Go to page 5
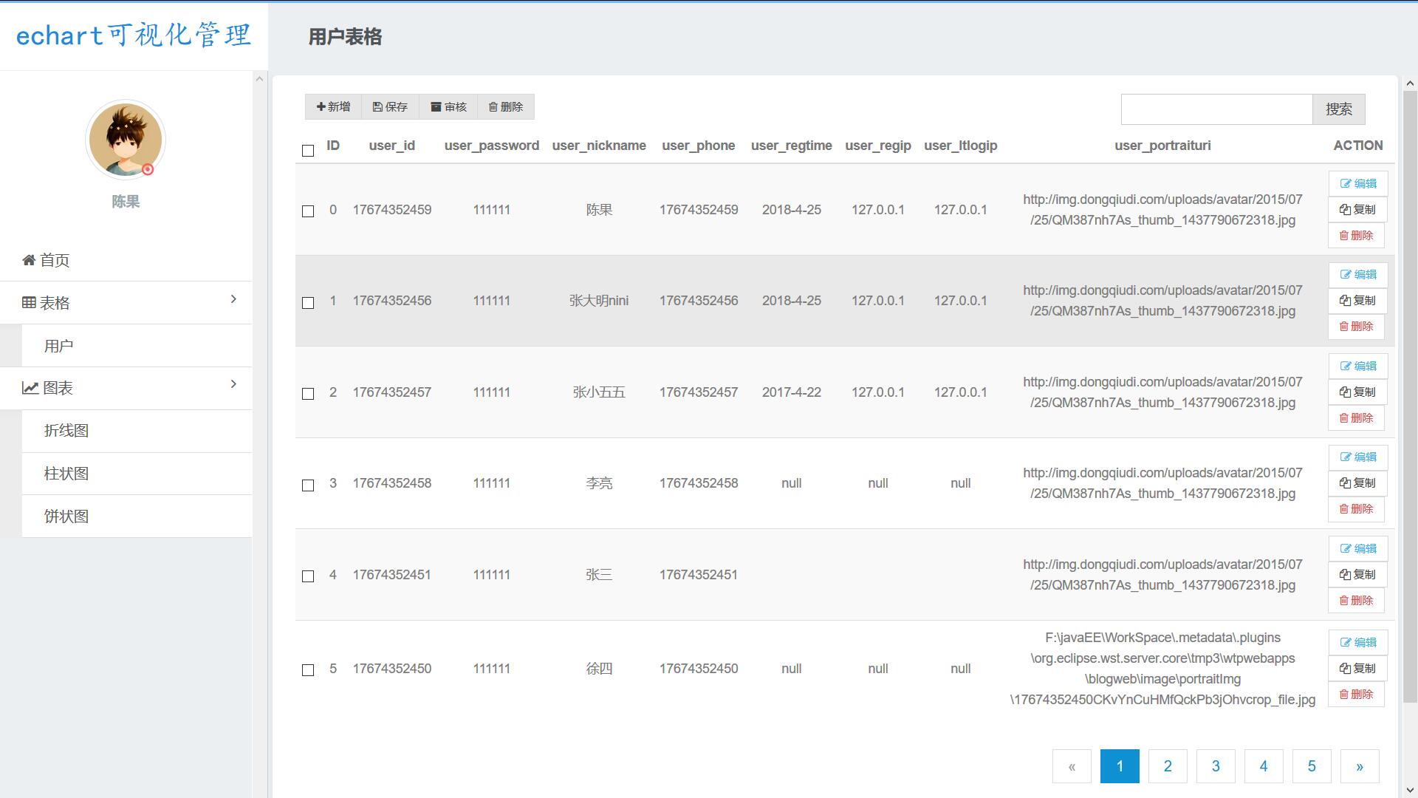1418x798 pixels. click(1312, 766)
